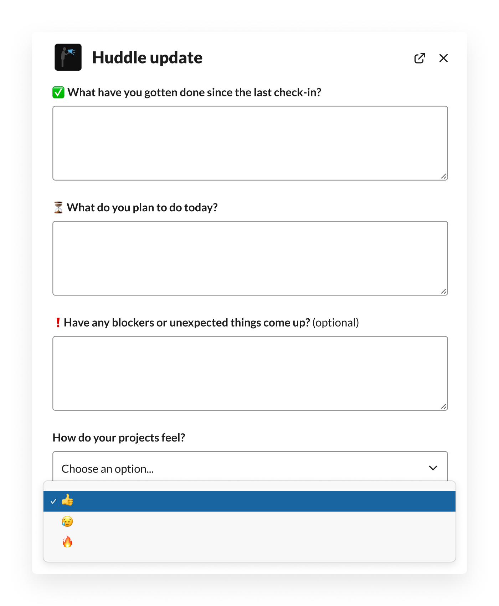The height and width of the screenshot is (606, 499).
Task: Click the 'Huddle update' title text
Action: (x=147, y=58)
